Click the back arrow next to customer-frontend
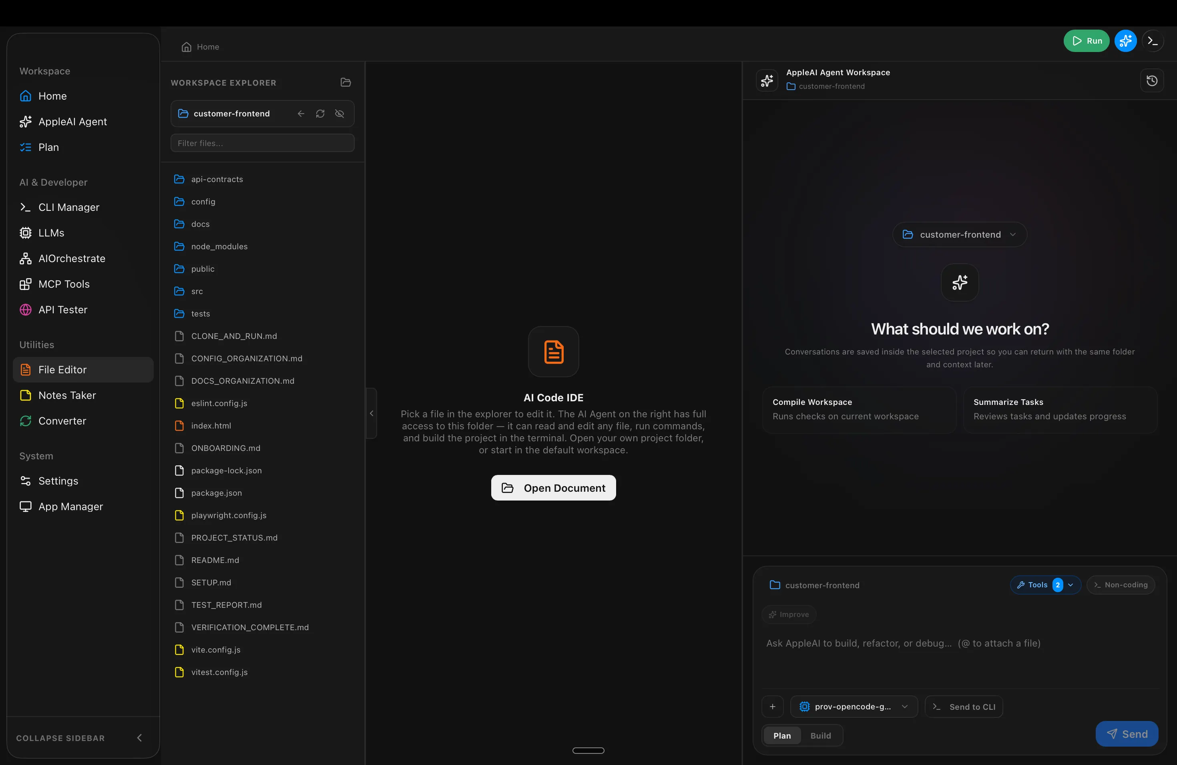Viewport: 1177px width, 765px height. click(301, 114)
